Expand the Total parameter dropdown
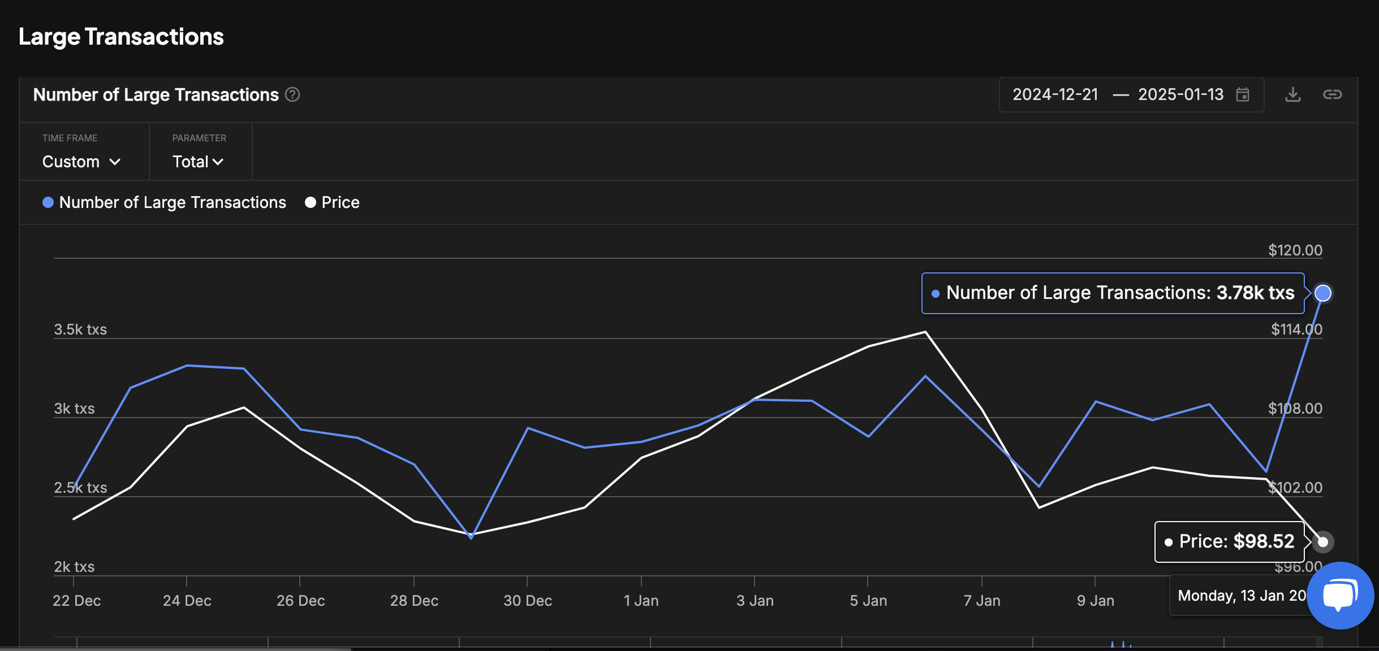Viewport: 1379px width, 651px height. tap(197, 162)
